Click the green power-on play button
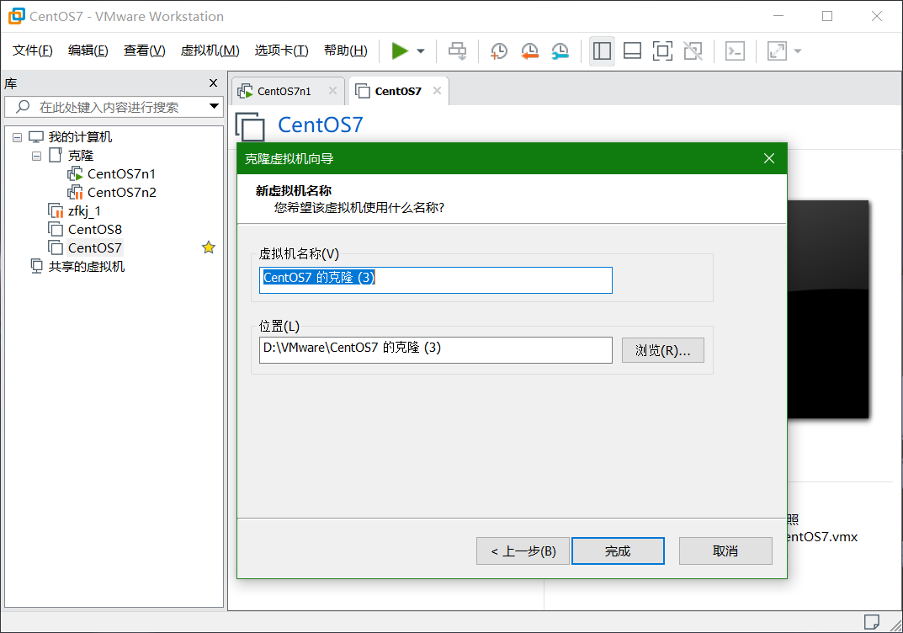903x633 pixels. click(x=400, y=51)
